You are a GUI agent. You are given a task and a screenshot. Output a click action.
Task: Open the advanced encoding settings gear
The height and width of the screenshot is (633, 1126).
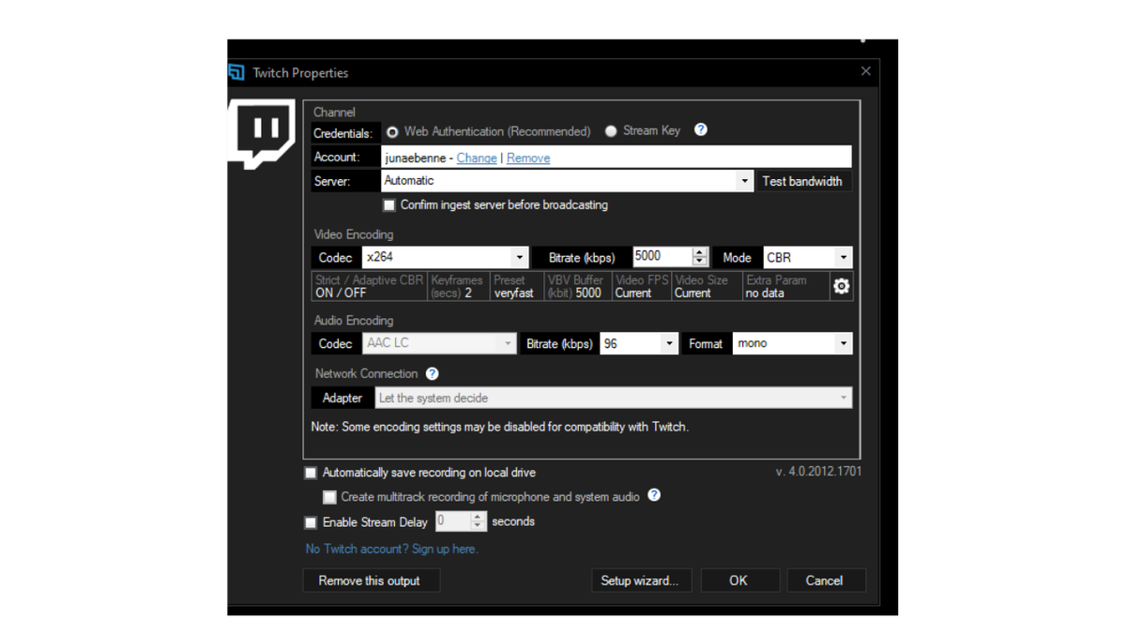pos(841,286)
